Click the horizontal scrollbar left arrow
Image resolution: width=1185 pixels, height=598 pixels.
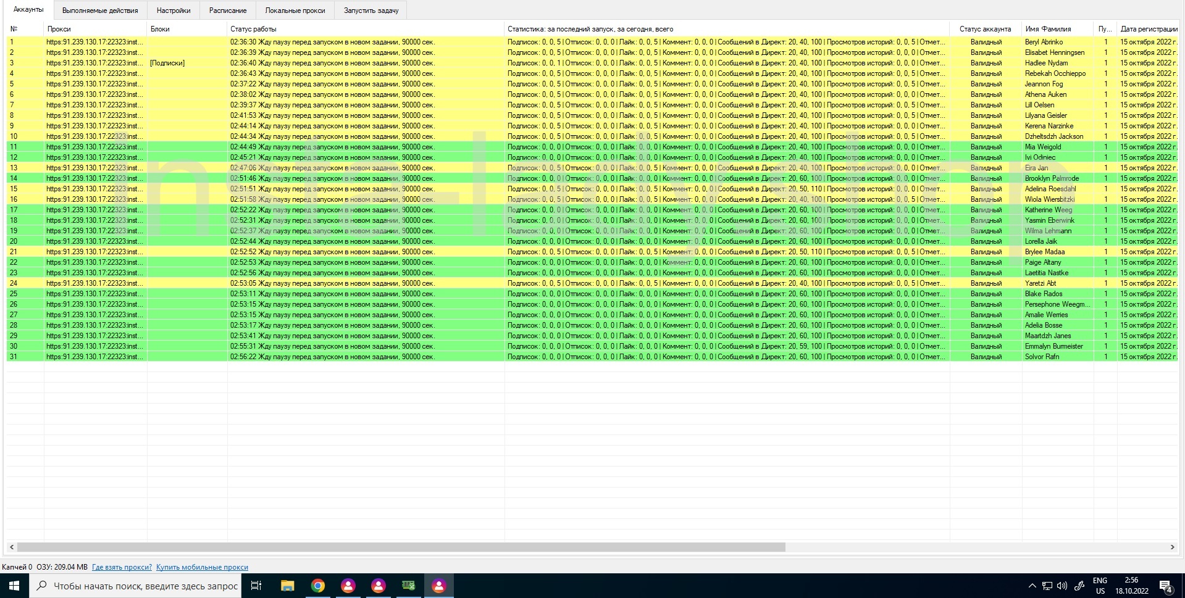point(12,547)
